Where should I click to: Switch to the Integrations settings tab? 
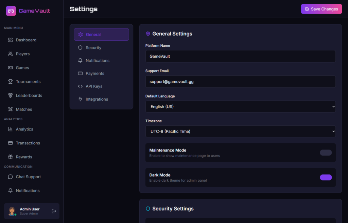101,99
